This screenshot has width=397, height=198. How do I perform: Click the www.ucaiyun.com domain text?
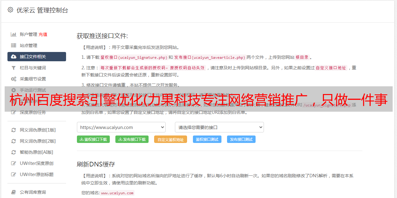[117, 193]
